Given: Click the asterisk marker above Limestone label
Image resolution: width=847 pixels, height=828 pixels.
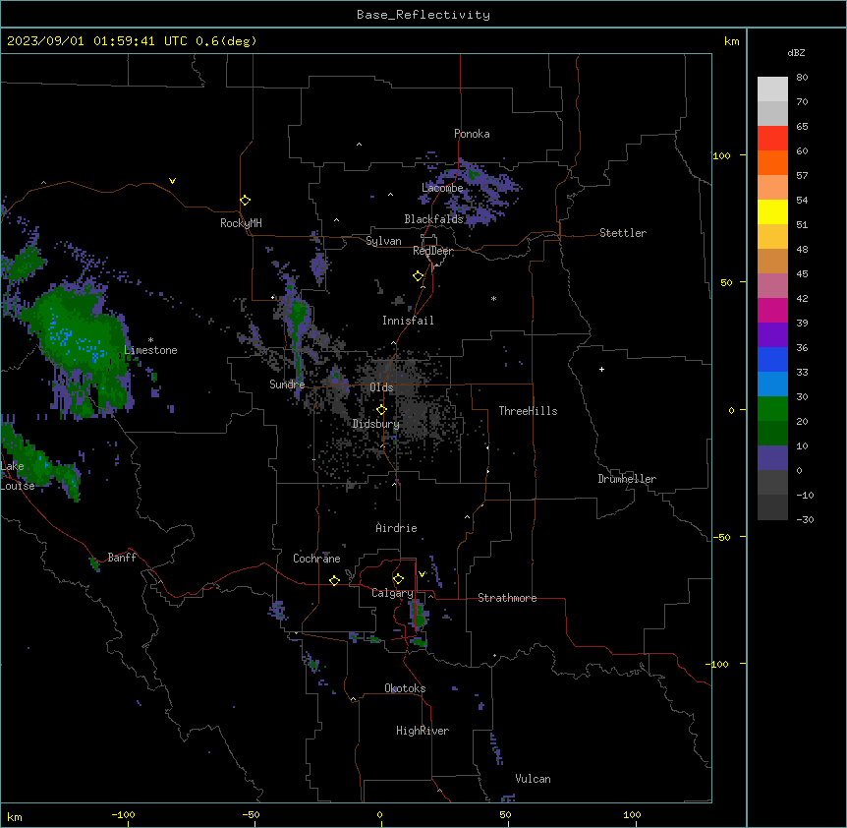Looking at the screenshot, I should coord(150,340).
